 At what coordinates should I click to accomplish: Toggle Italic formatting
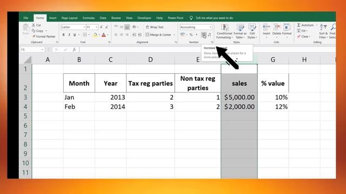tap(69, 34)
